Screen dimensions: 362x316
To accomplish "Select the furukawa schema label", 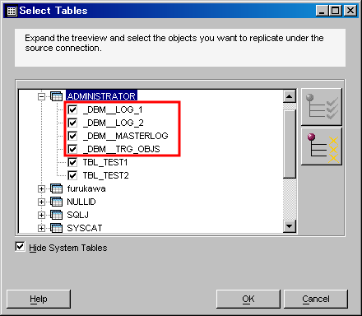I will [86, 188].
